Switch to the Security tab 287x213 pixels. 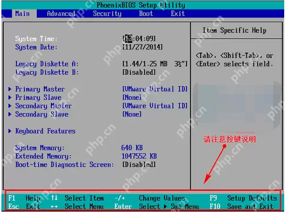107,14
